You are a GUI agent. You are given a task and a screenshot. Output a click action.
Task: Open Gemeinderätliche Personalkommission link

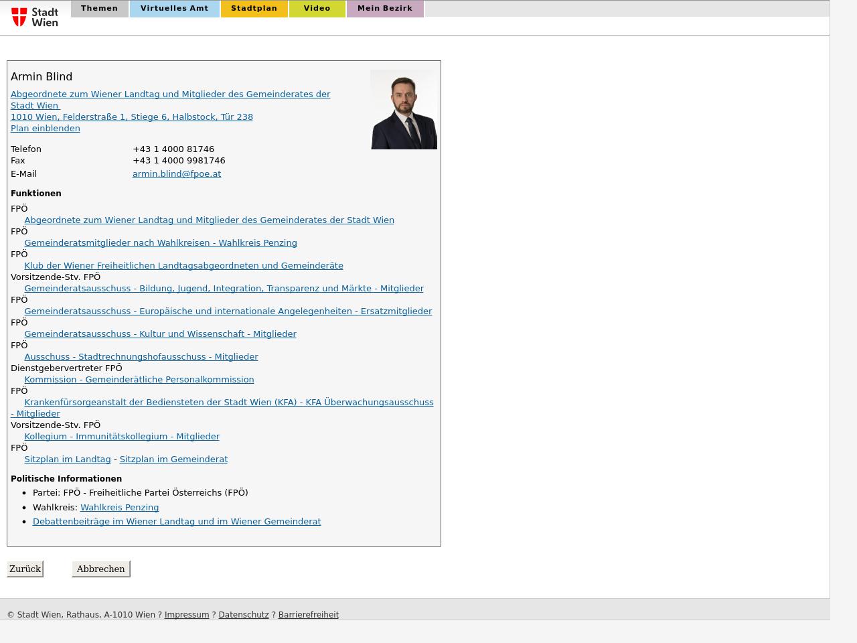(139, 380)
